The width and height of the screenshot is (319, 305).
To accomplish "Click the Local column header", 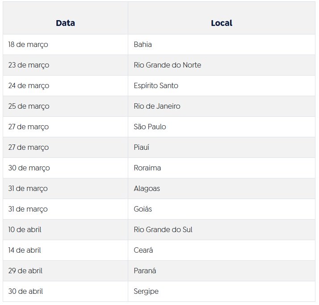I will click(221, 23).
